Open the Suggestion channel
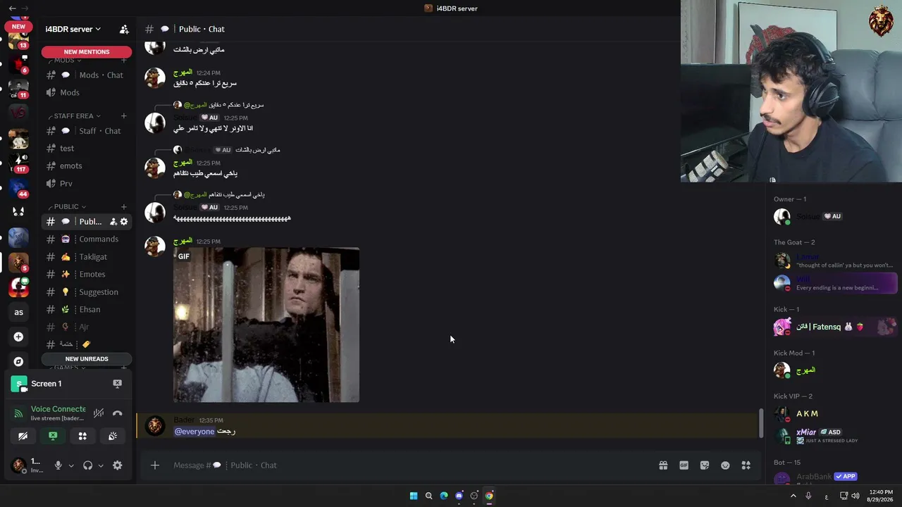The height and width of the screenshot is (507, 902). (x=87, y=292)
